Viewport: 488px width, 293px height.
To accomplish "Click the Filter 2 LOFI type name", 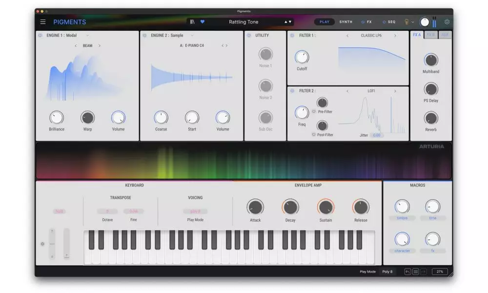I will [371, 91].
